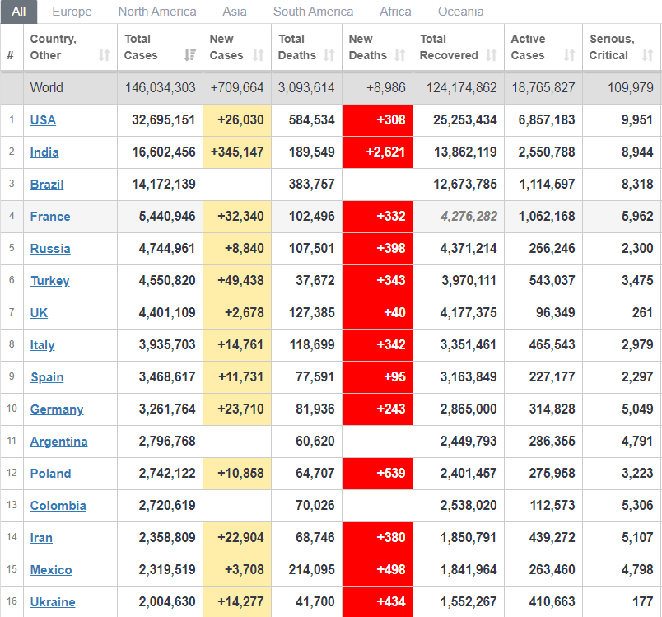Viewport: 662px width, 617px height.
Task: Sort table by Total Cases arrows
Action: pyautogui.click(x=190, y=55)
